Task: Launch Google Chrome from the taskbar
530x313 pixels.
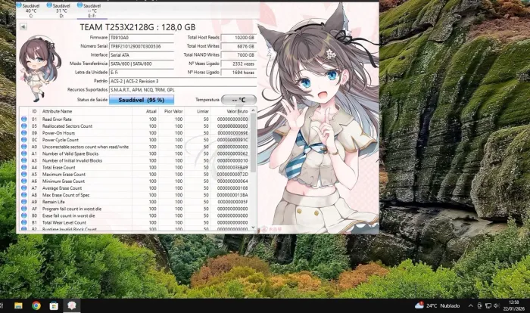Action: (x=36, y=305)
